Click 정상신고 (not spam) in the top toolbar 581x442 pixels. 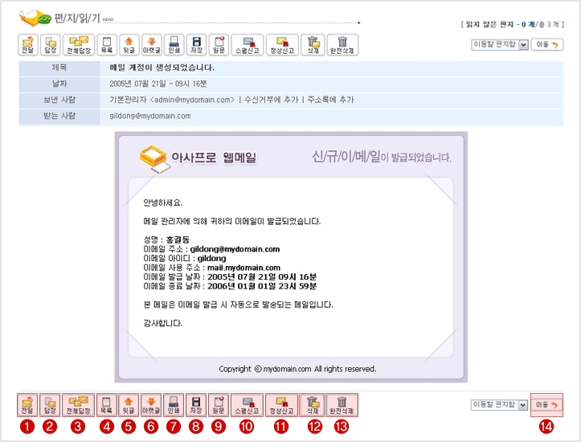281,44
